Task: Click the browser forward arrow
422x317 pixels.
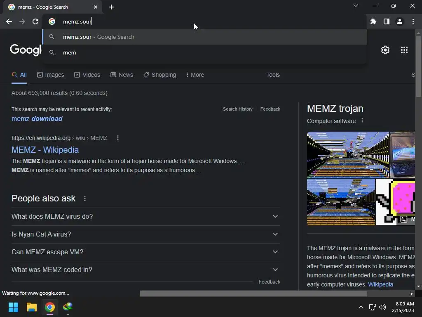Action: 22,21
